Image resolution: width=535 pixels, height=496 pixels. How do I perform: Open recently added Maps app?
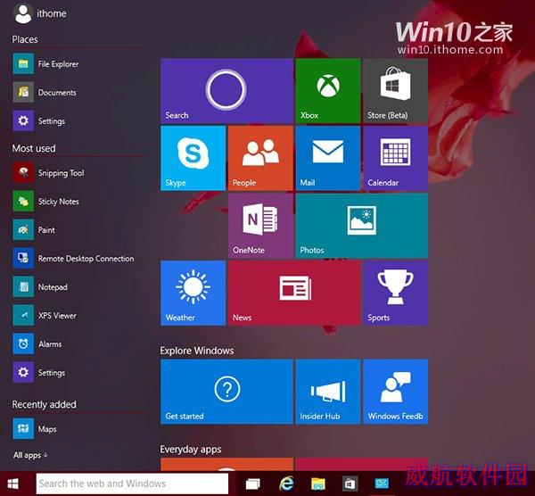click(35, 429)
